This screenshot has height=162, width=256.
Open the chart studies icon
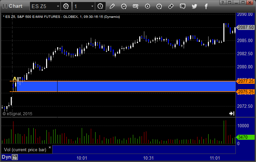pyautogui.click(x=124, y=6)
